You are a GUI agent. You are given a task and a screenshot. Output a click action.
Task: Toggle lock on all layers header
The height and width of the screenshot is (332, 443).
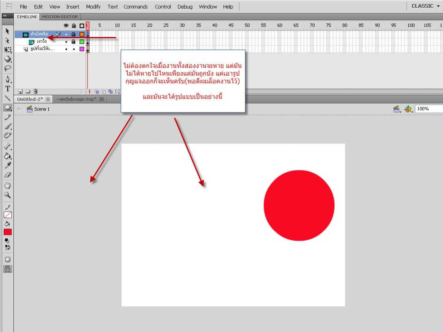tap(74, 26)
